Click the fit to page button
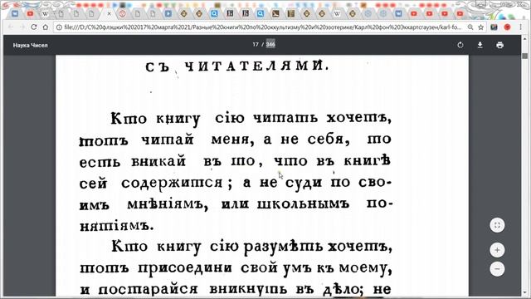Screen dimensions: 531x299 pyautogui.click(x=497, y=225)
